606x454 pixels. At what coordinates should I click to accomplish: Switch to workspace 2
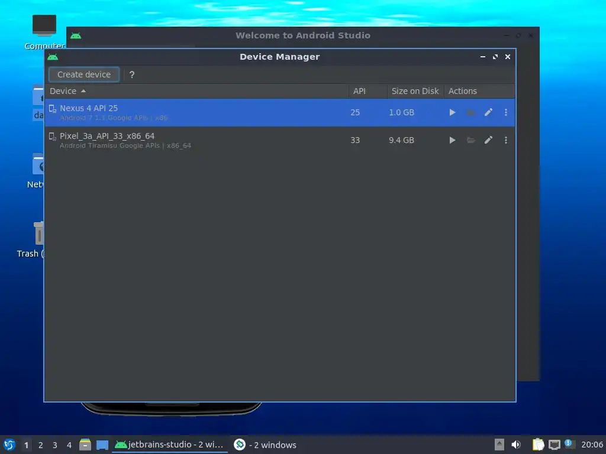click(x=41, y=445)
